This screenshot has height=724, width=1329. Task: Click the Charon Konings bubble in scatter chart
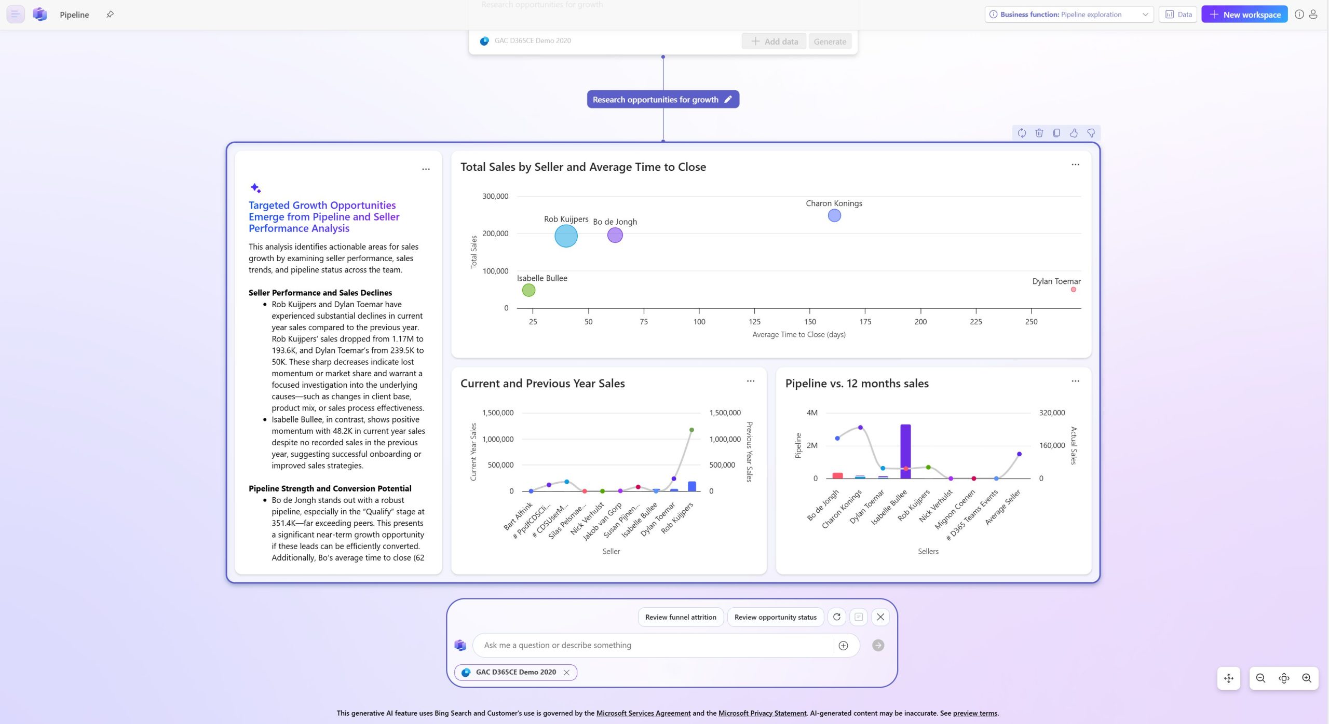(x=834, y=215)
